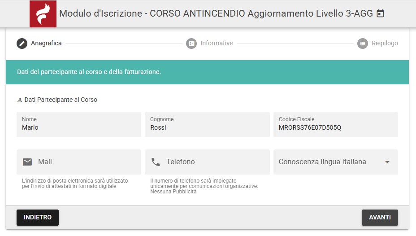Focus the Nome field containing Mario
Image resolution: width=416 pixels, height=236 pixels.
click(x=78, y=127)
